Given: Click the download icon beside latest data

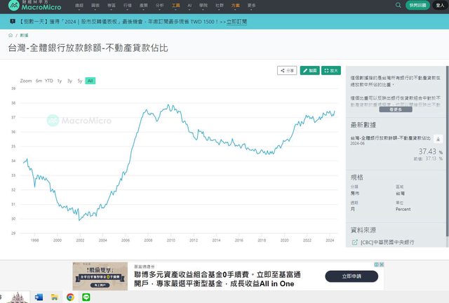Looking at the screenshot, I should click(x=438, y=139).
